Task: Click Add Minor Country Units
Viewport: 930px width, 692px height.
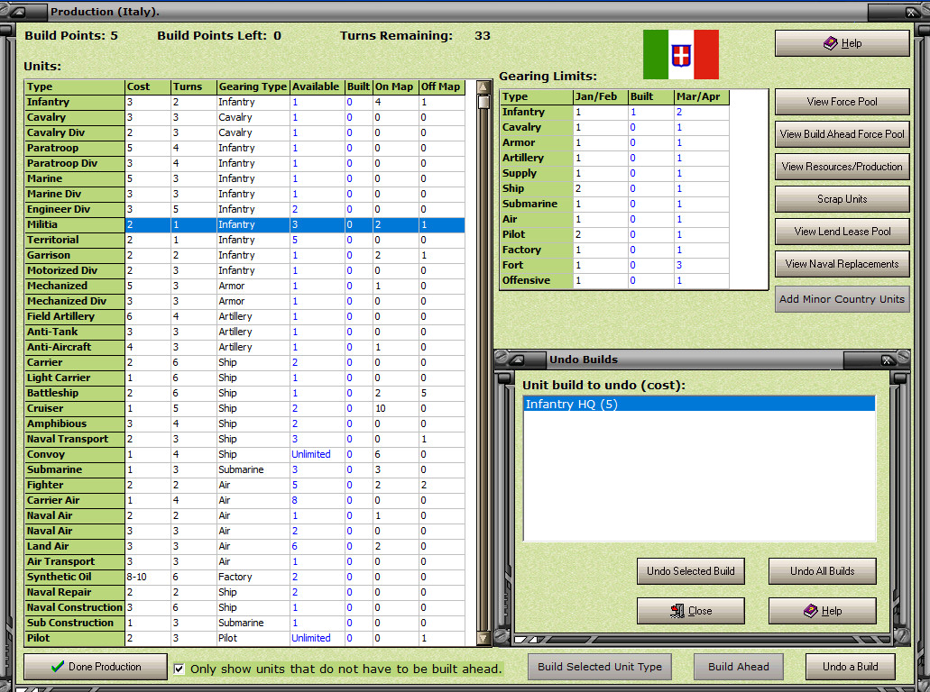Action: coord(842,298)
